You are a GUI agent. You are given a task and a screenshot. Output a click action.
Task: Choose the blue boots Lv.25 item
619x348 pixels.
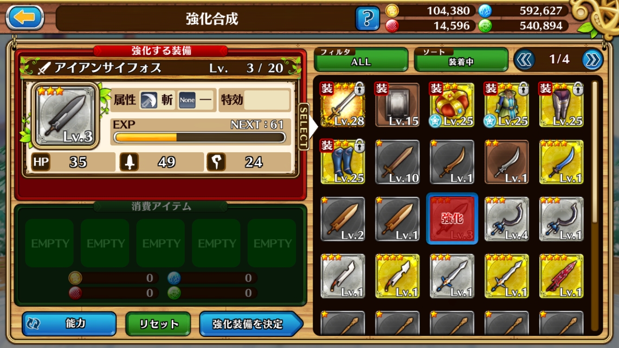(x=343, y=162)
